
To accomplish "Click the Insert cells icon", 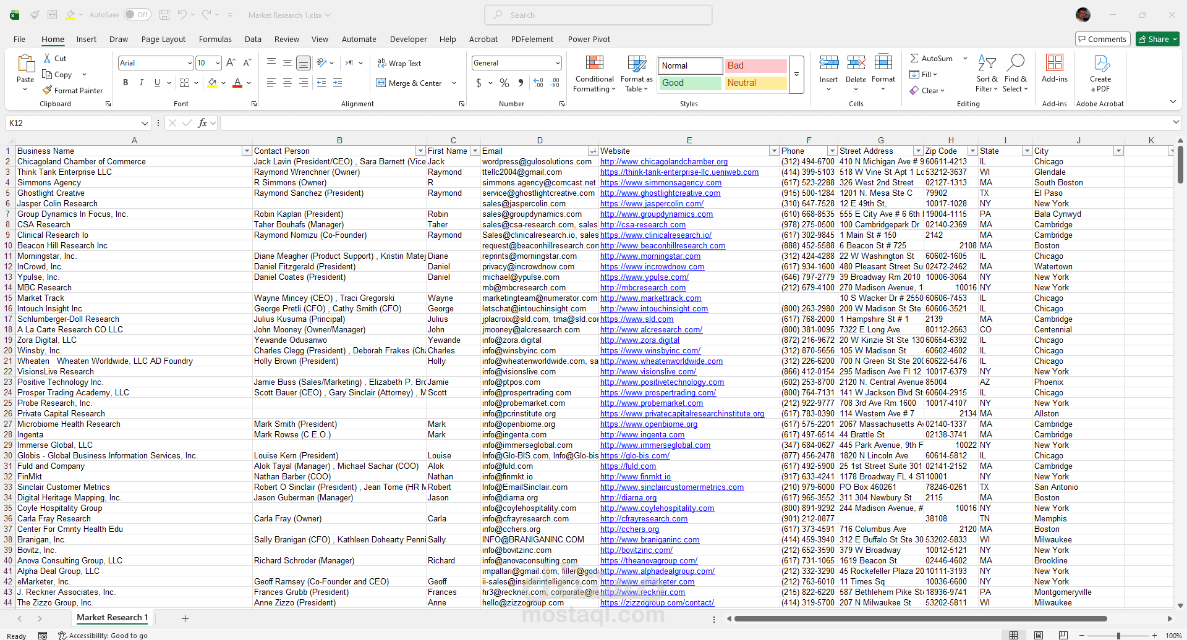I will [829, 63].
